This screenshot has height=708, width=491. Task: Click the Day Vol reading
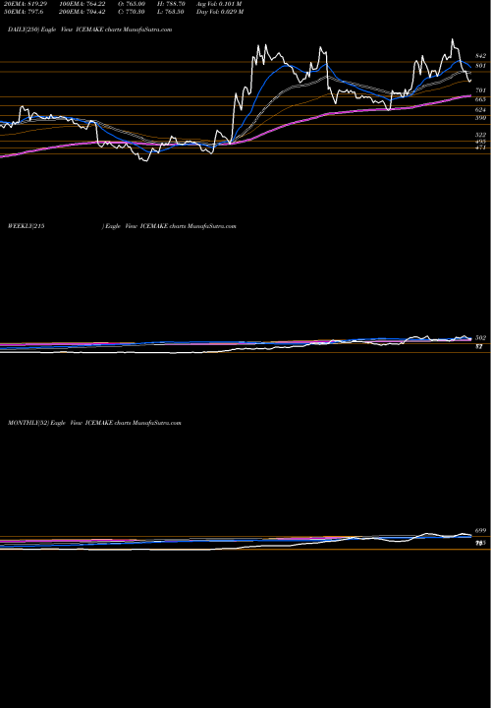pos(220,12)
